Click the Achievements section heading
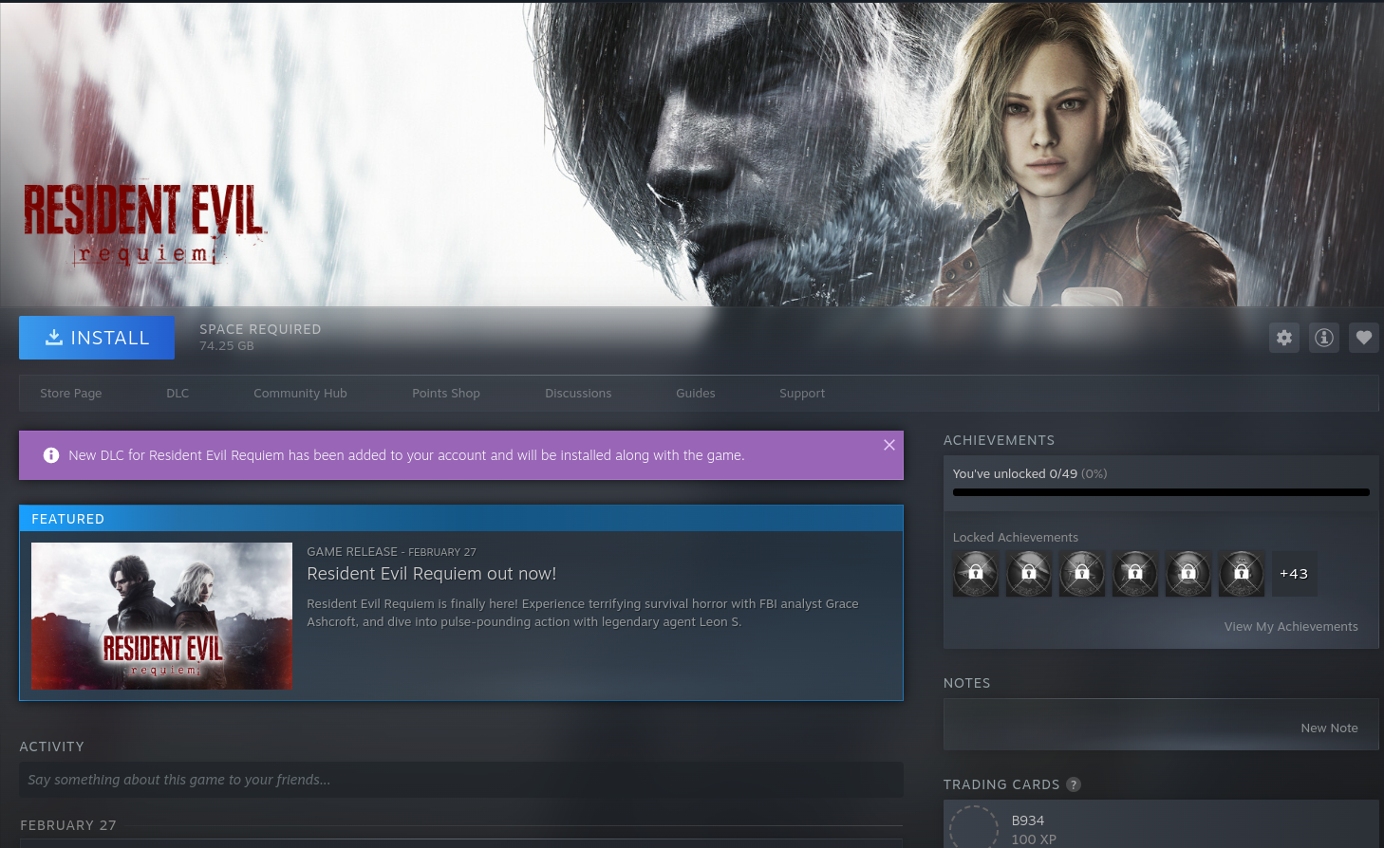 [999, 440]
